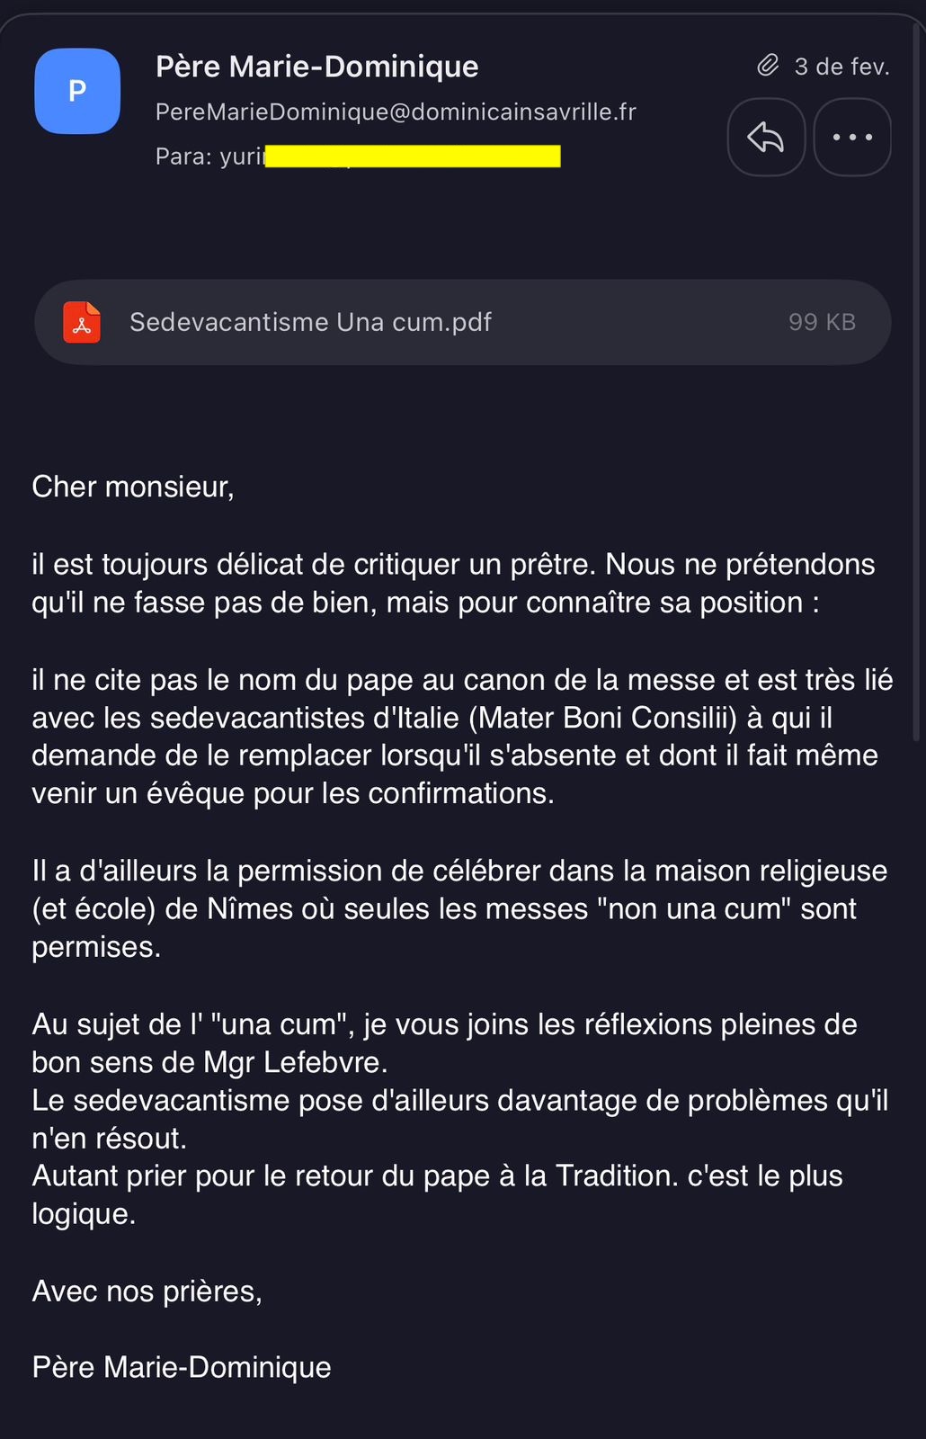
Task: Expand the "Para:" recipient details
Action: pos(184,156)
